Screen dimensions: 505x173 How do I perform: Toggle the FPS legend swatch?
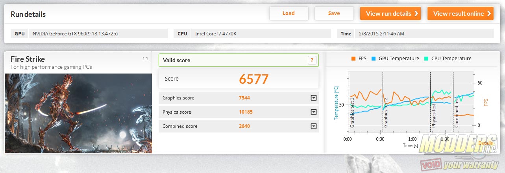[x=353, y=59]
